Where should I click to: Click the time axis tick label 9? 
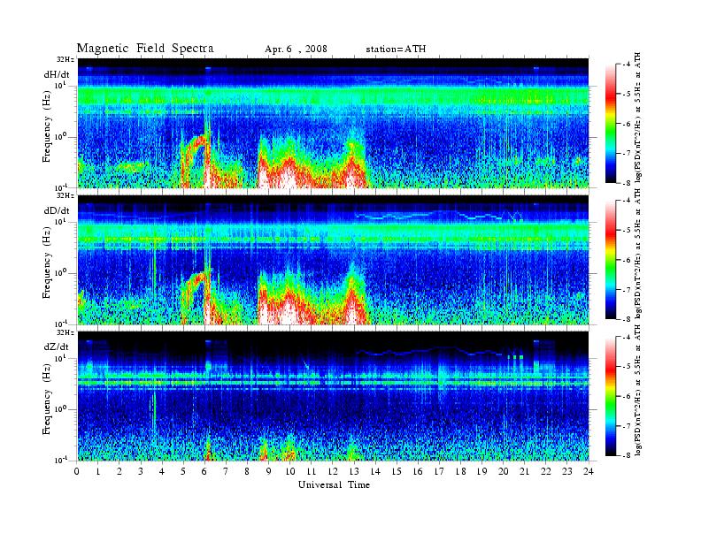pos(269,471)
